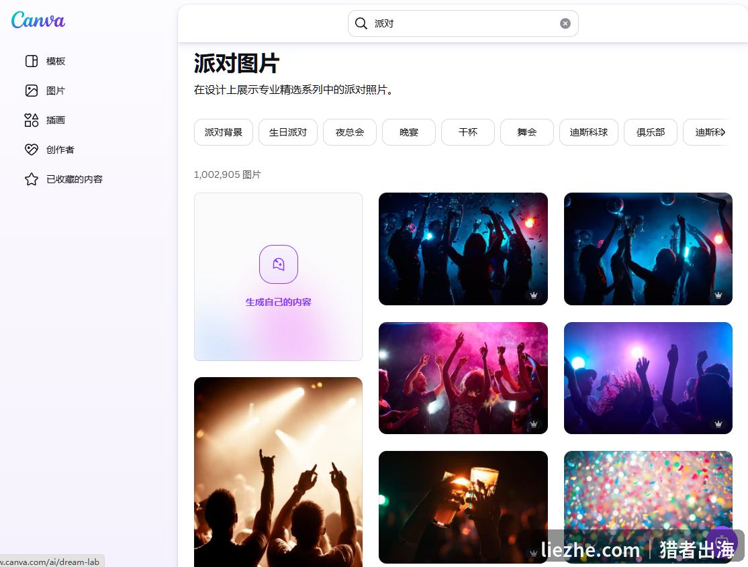Click crown icon on pink smoke party photo

tap(534, 424)
